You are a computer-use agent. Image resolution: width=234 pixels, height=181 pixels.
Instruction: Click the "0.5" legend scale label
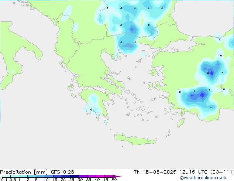(x=13, y=180)
